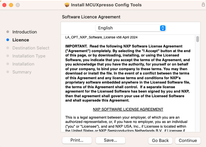Click the bold IMPORTANT paragraph text
This screenshot has height=147, width=206.
[x=128, y=73]
